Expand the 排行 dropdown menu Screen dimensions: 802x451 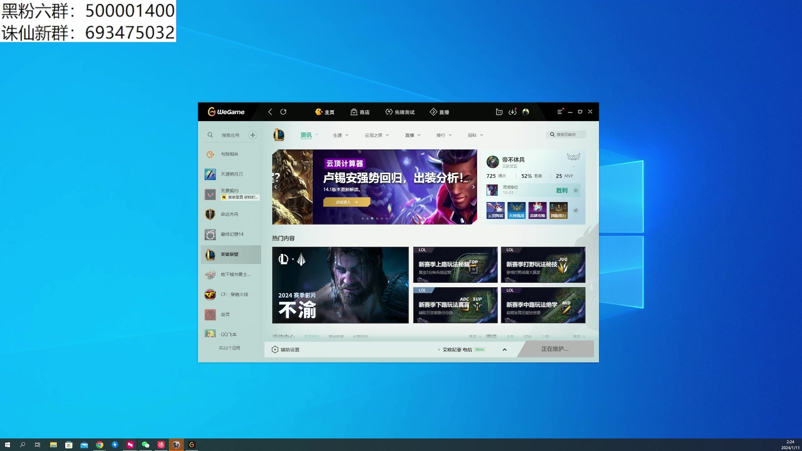coord(444,135)
